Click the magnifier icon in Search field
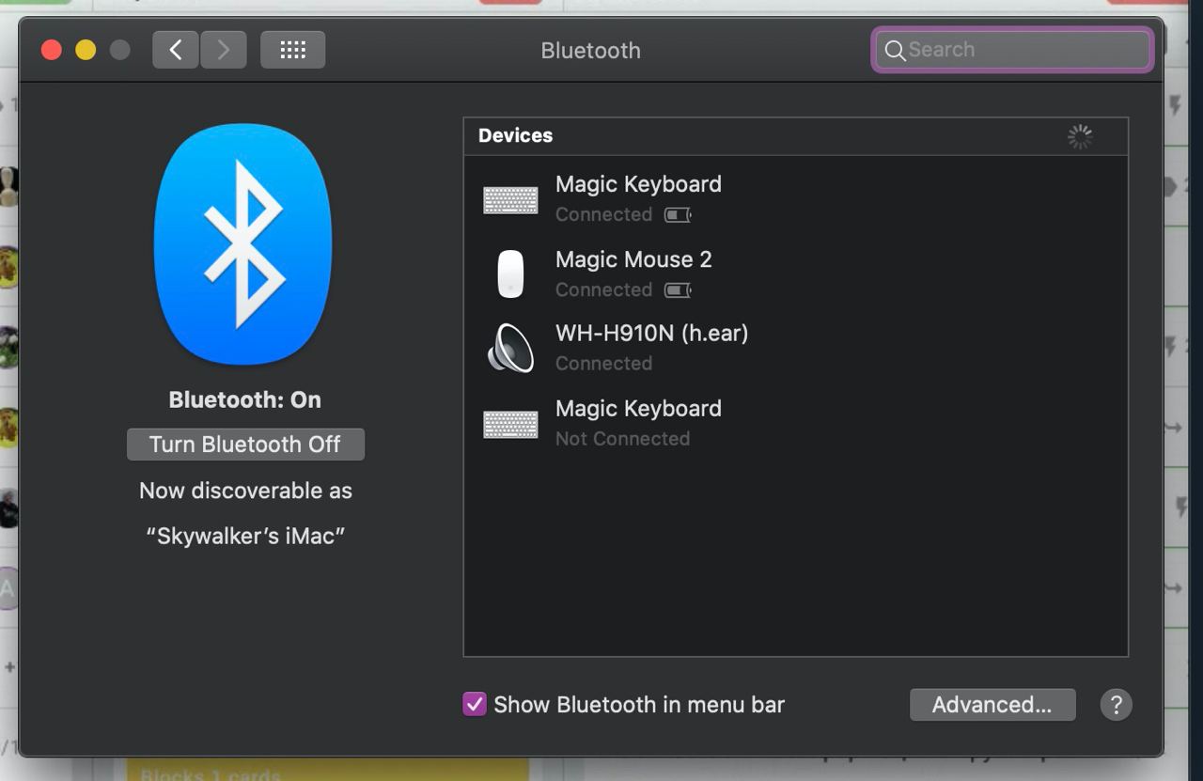The height and width of the screenshot is (781, 1203). (896, 51)
